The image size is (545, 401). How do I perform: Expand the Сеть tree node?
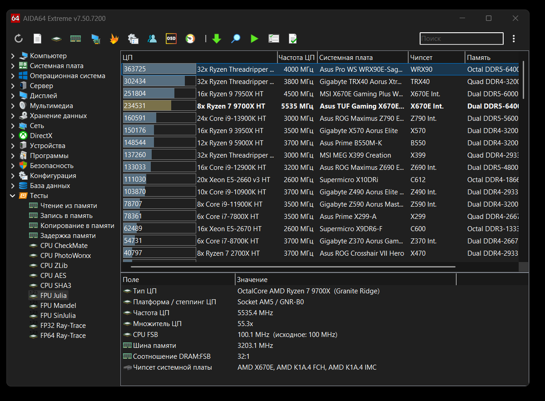pos(13,126)
